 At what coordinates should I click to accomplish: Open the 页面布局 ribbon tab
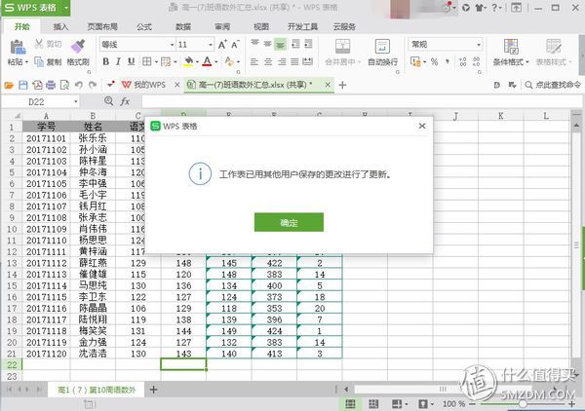[102, 27]
